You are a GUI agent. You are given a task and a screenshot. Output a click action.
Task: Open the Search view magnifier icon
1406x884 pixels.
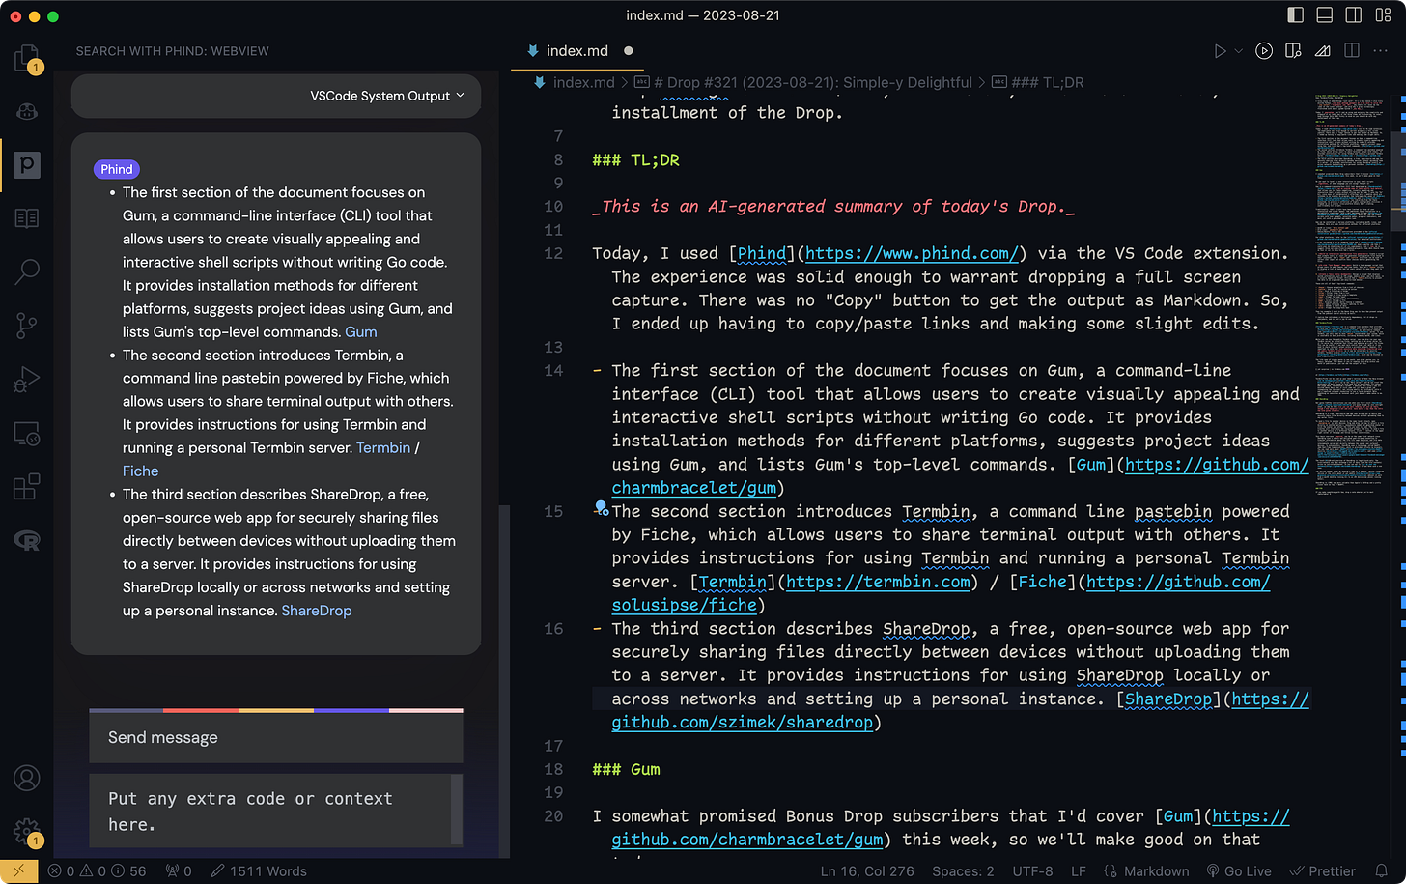(x=27, y=271)
